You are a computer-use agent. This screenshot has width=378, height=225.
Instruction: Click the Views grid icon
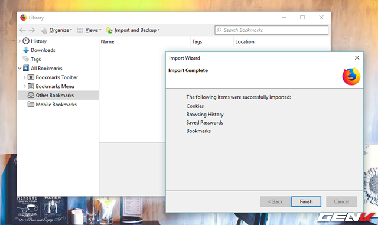(x=80, y=30)
